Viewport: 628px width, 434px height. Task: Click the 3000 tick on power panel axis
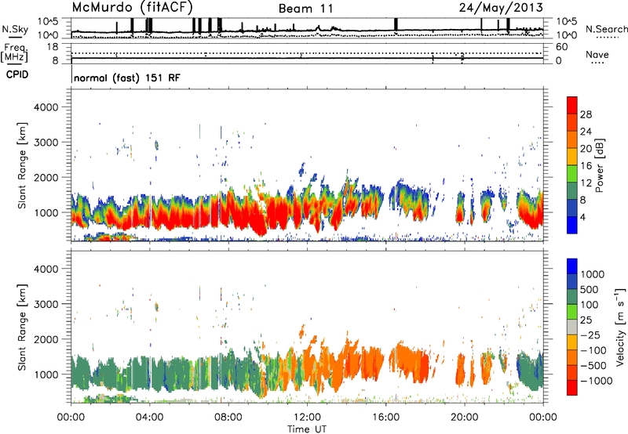tap(46, 143)
